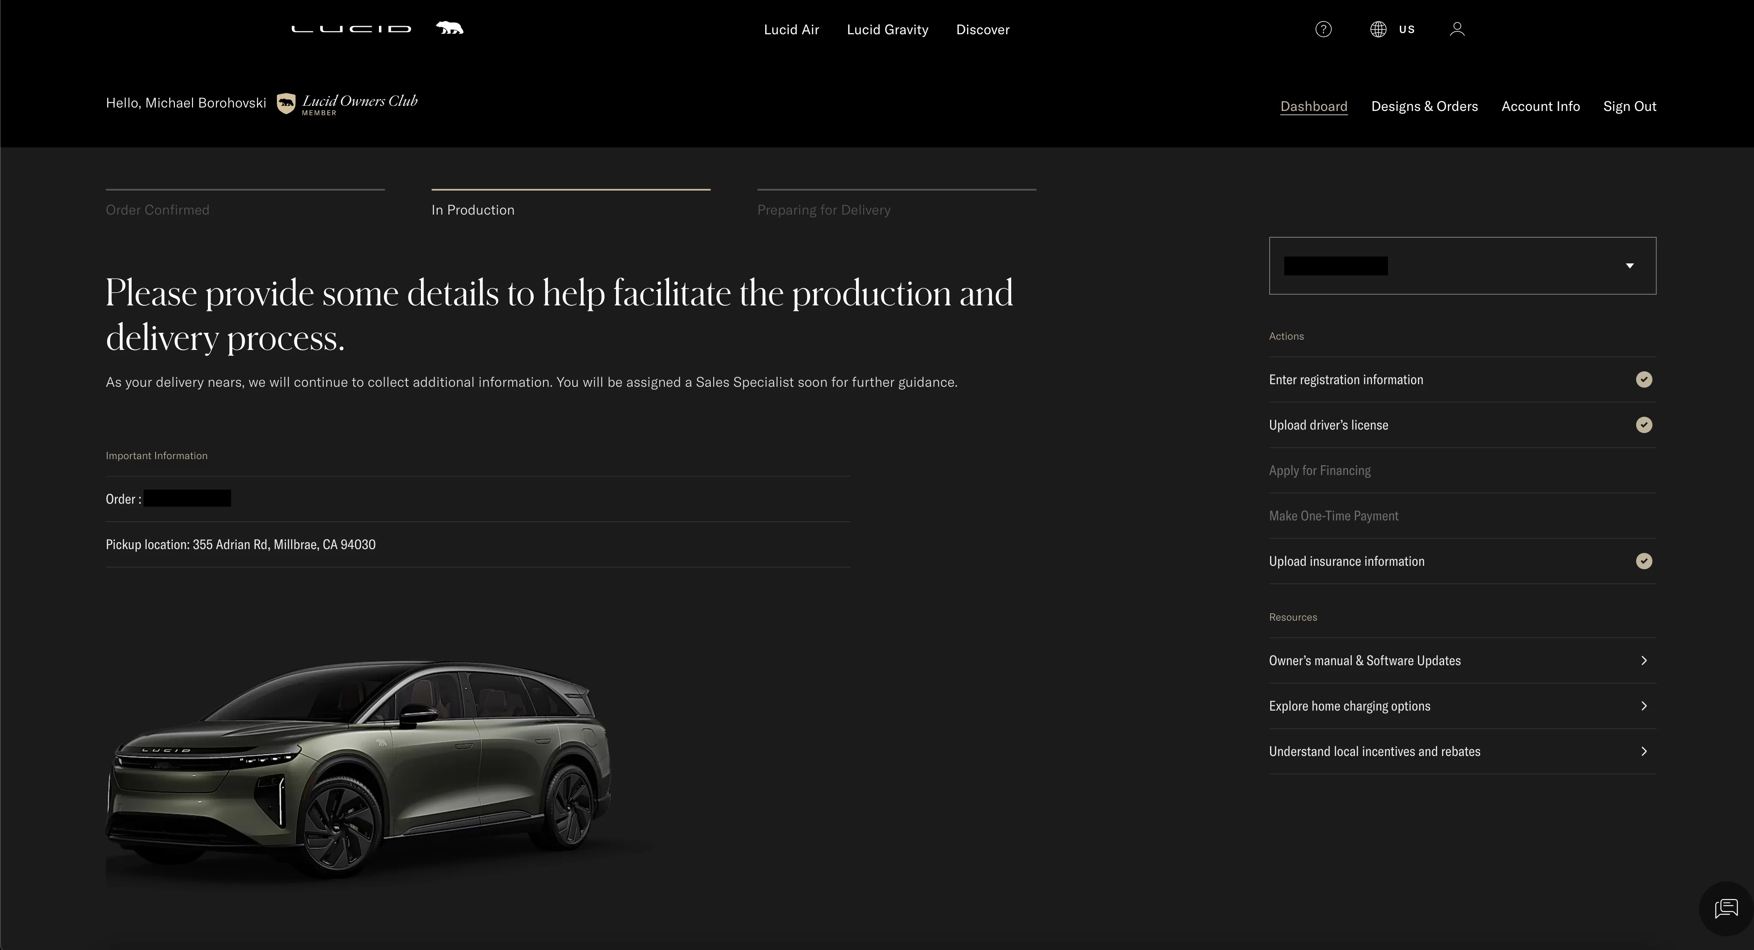Image resolution: width=1754 pixels, height=950 pixels.
Task: Click the Hello, Michael Borohovski greeting
Action: 186,104
